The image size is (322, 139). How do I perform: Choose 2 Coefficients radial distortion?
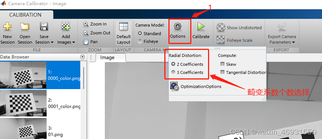tap(173, 64)
